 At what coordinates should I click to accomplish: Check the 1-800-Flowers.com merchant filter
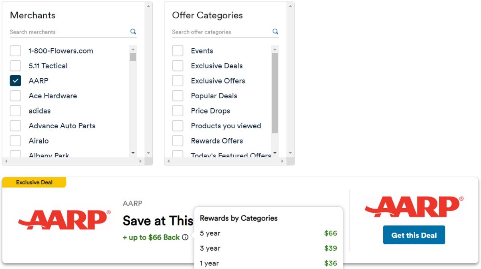coord(15,50)
